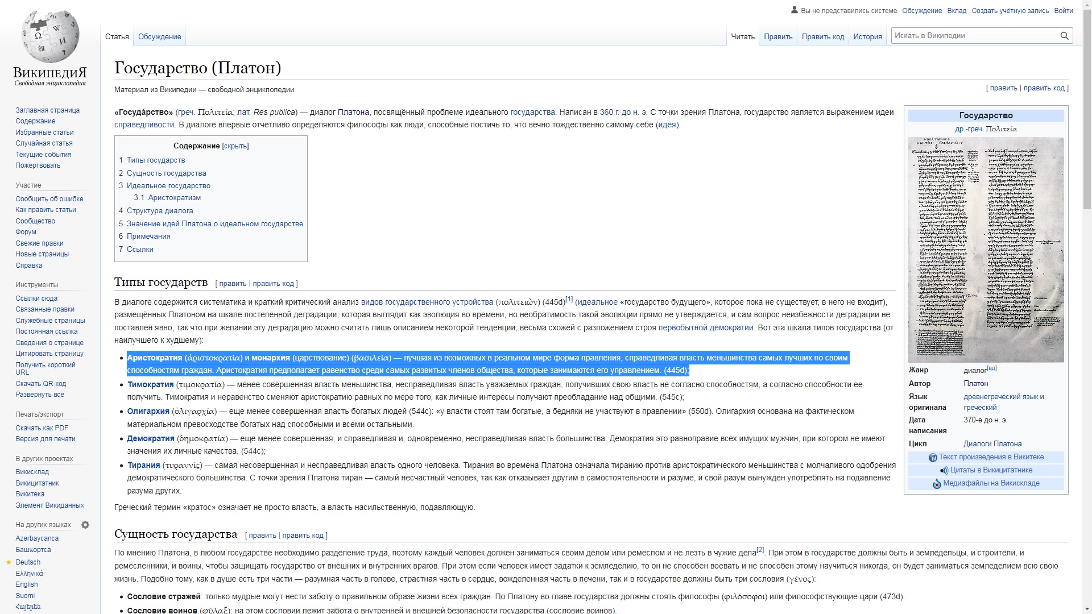1092x614 pixels.
Task: Jump to contents entry Структура диалога
Action: tap(160, 211)
